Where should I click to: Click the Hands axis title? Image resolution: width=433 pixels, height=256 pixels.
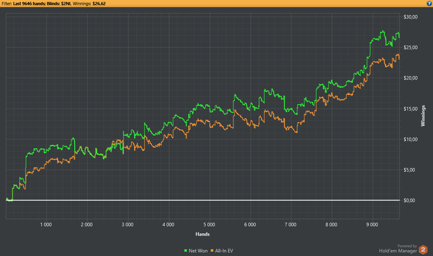[x=202, y=234]
